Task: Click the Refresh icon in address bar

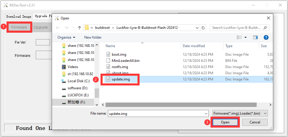Action: (x=203, y=28)
